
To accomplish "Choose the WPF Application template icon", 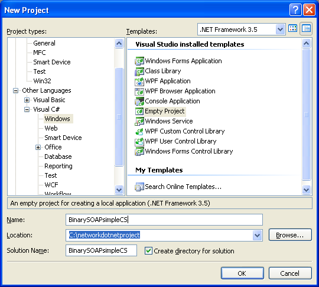I will click(139, 81).
